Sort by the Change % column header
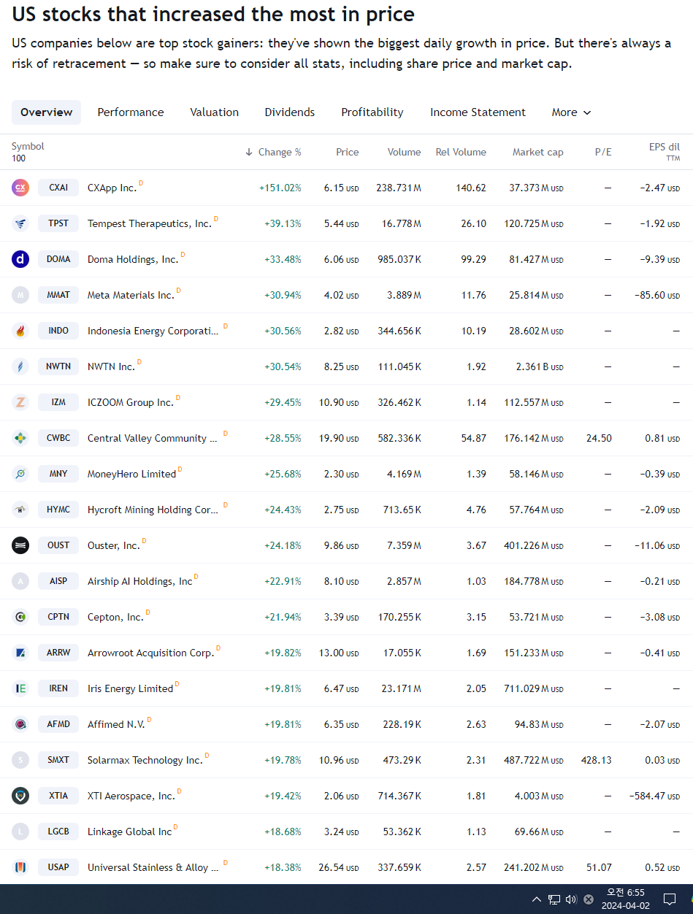 (274, 152)
